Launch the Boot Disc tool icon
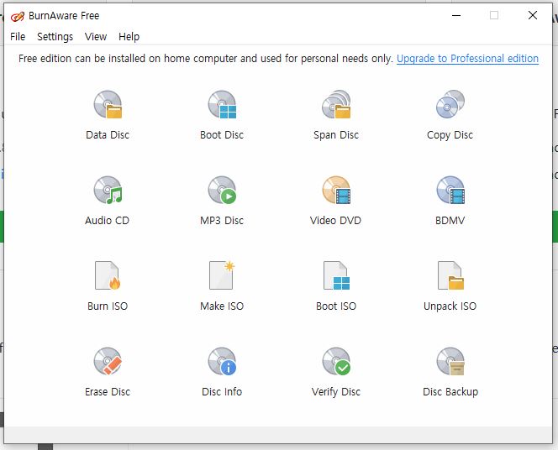 222,104
